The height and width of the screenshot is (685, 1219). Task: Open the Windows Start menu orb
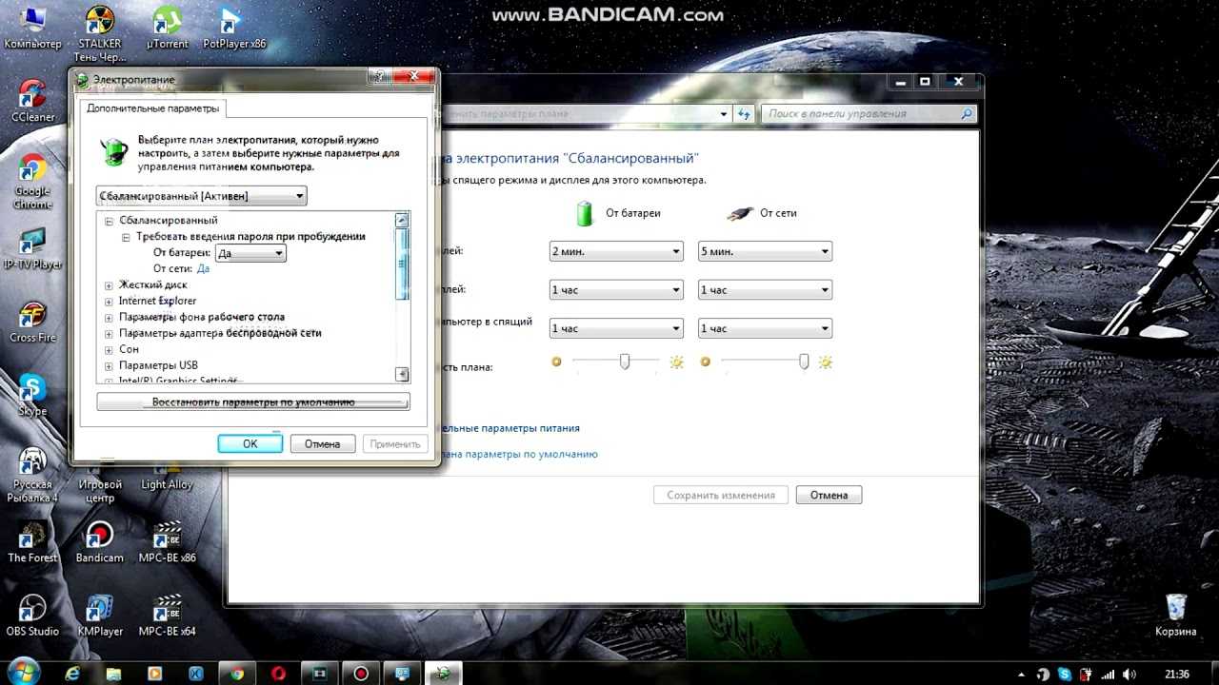coord(24,671)
